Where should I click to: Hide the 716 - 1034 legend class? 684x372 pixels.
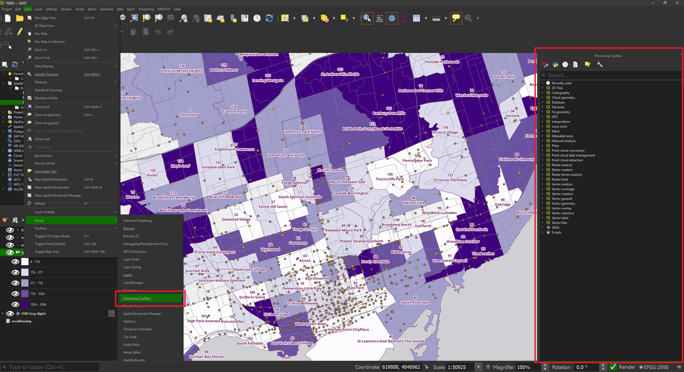[15, 294]
